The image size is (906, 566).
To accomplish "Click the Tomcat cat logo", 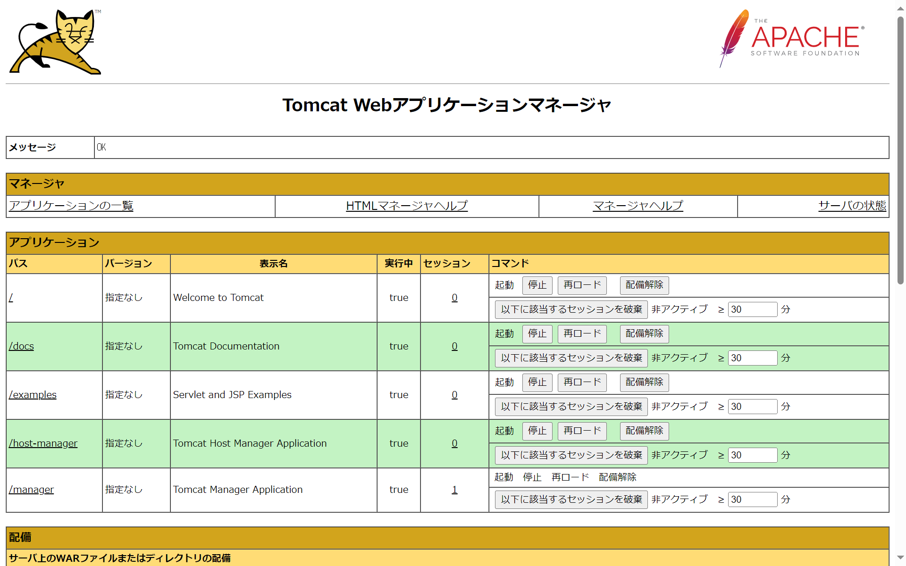I will coord(55,42).
